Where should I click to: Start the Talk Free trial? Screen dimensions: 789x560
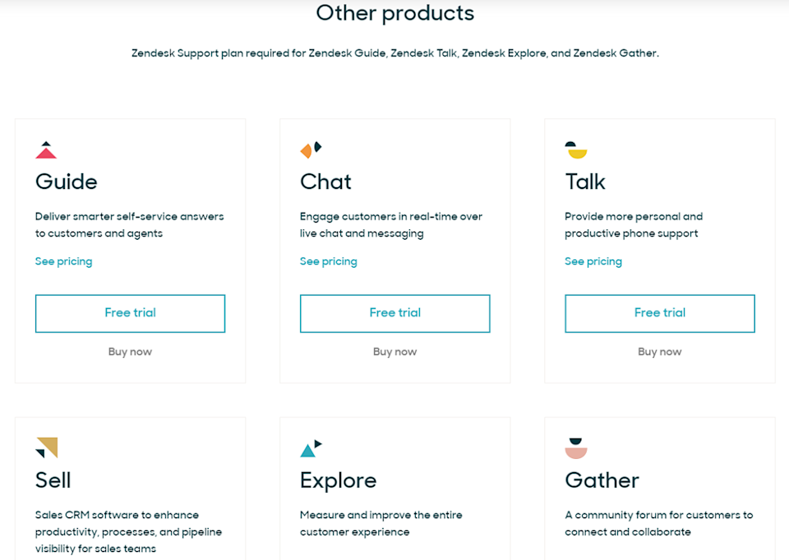pos(660,313)
